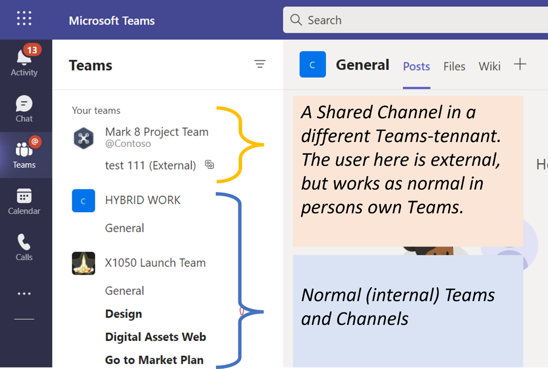The image size is (548, 369).
Task: Click the shared channel icon next to test 111
Action: [x=209, y=164]
